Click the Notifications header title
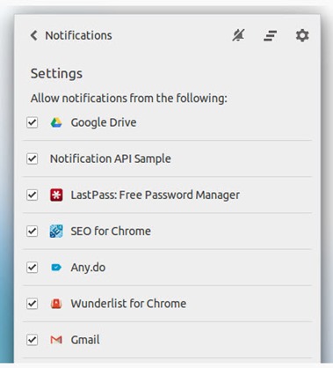This screenshot has width=333, height=368. [x=78, y=35]
